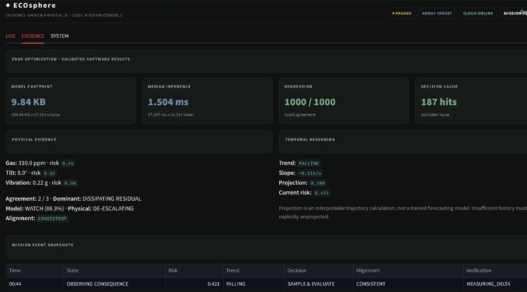This screenshot has width=527, height=292.
Task: Select the Regression 1000 / 1000 card
Action: click(344, 101)
